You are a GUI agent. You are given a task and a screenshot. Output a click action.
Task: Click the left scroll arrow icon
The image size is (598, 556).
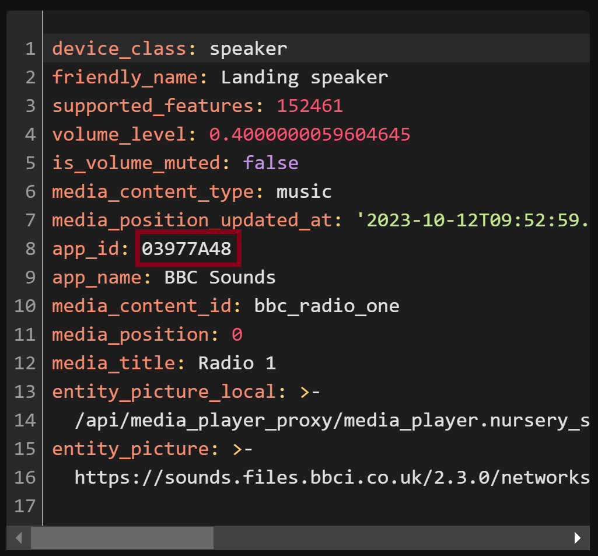coord(18,537)
